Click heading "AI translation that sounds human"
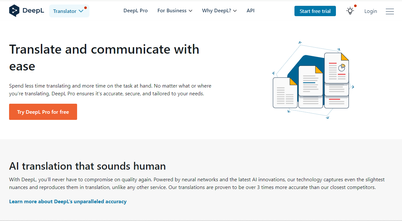The height and width of the screenshot is (221, 402). (x=87, y=166)
